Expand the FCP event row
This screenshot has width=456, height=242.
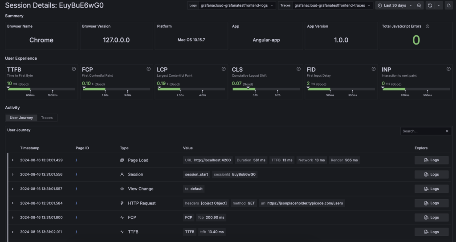click(x=12, y=217)
